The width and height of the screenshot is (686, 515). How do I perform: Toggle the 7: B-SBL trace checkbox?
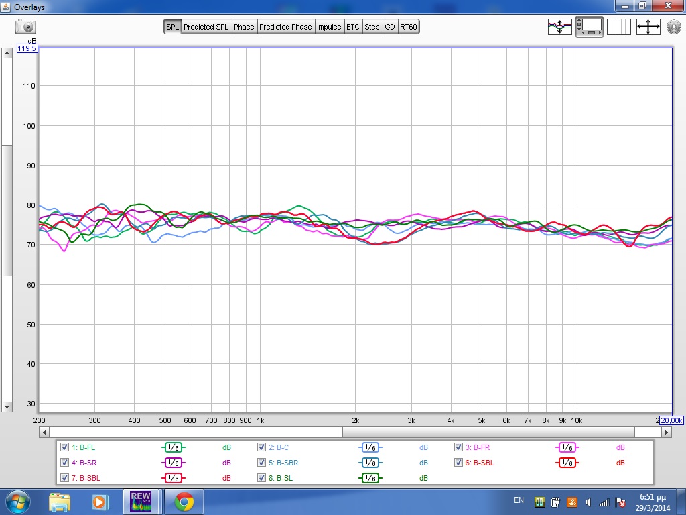pos(64,477)
